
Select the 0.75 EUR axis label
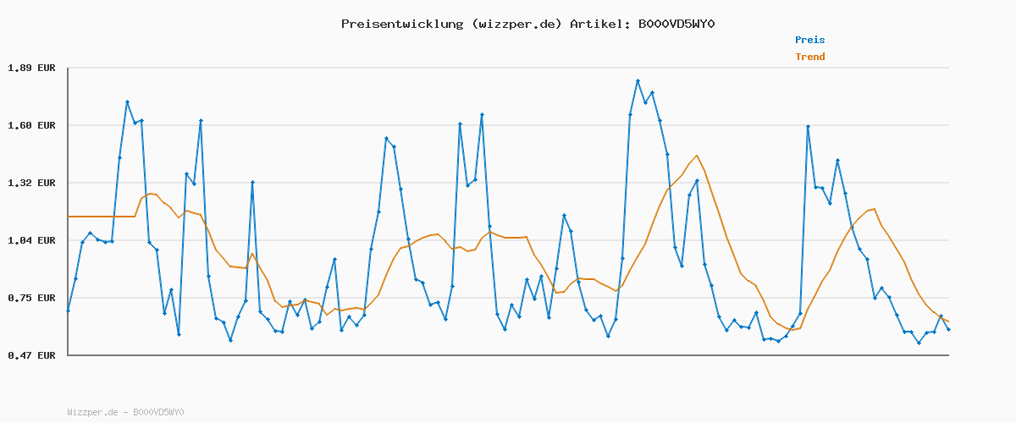(x=30, y=298)
